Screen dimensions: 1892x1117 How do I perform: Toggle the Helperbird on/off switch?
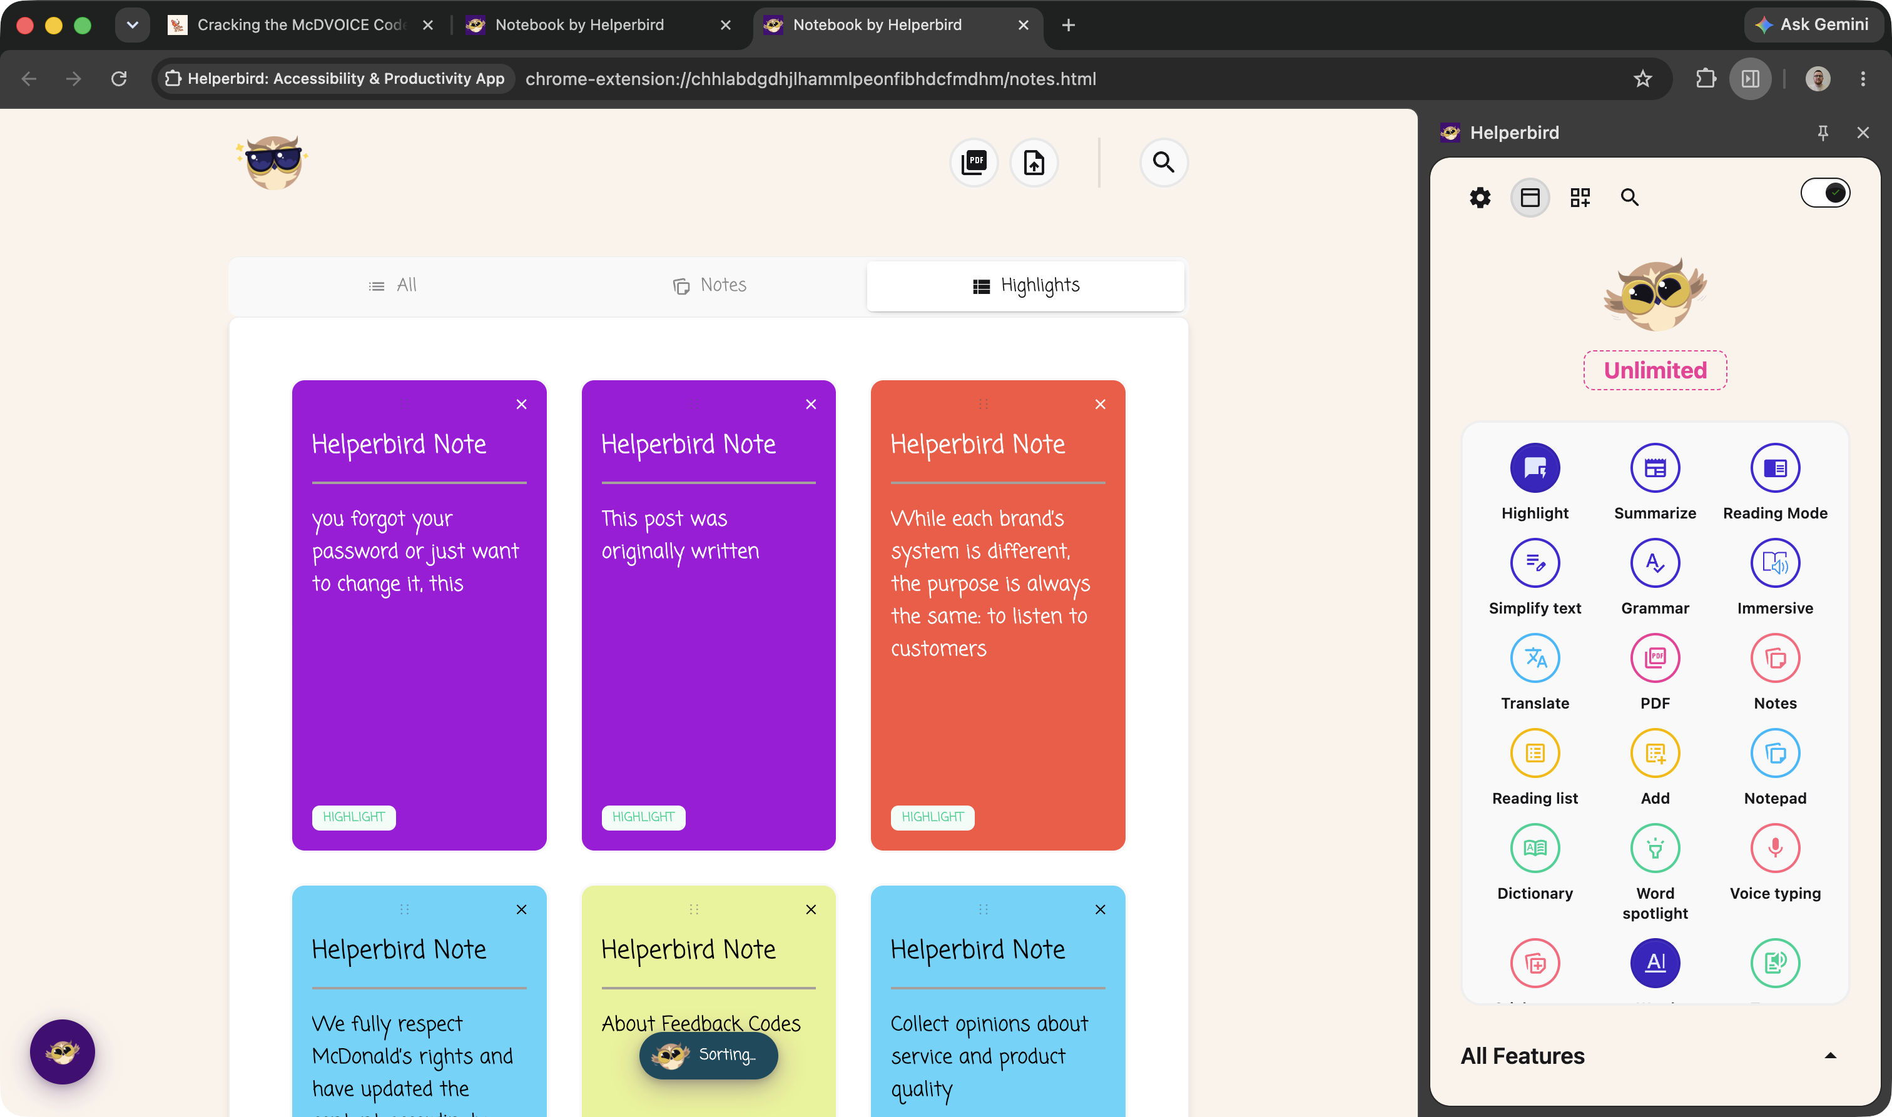(1825, 193)
